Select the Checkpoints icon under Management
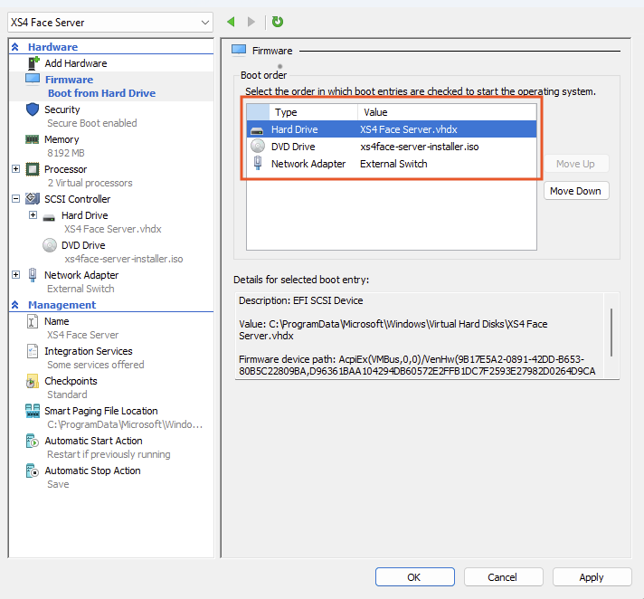Image resolution: width=644 pixels, height=599 pixels. [33, 381]
